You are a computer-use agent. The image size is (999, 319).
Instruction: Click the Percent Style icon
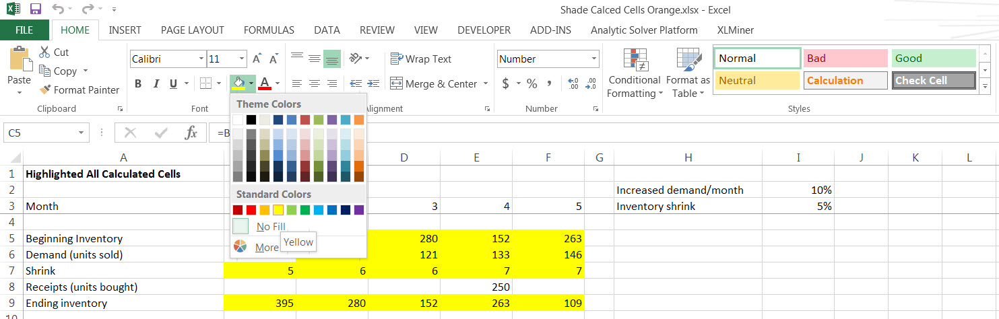[x=531, y=84]
